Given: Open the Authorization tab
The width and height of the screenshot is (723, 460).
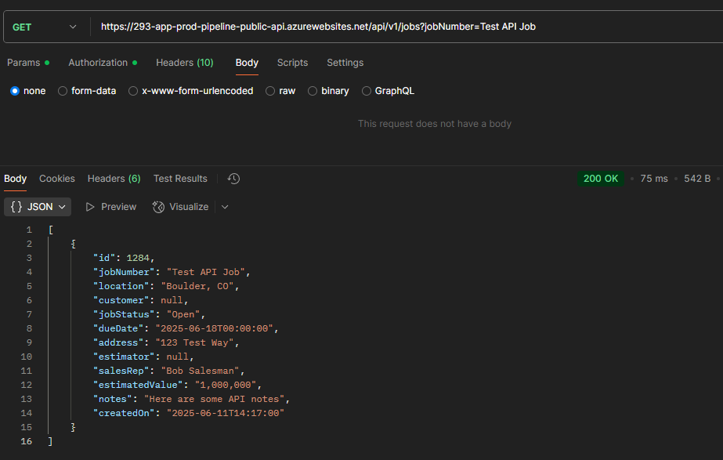Looking at the screenshot, I should click(x=98, y=63).
